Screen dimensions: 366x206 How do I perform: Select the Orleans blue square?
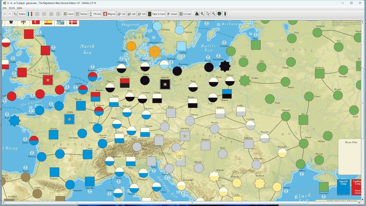[53, 134]
